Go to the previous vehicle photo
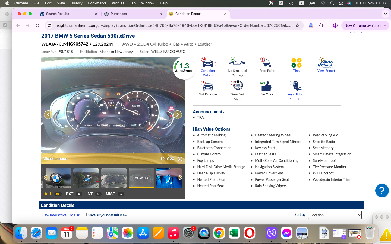This screenshot has width=391, height=244. tap(48, 115)
